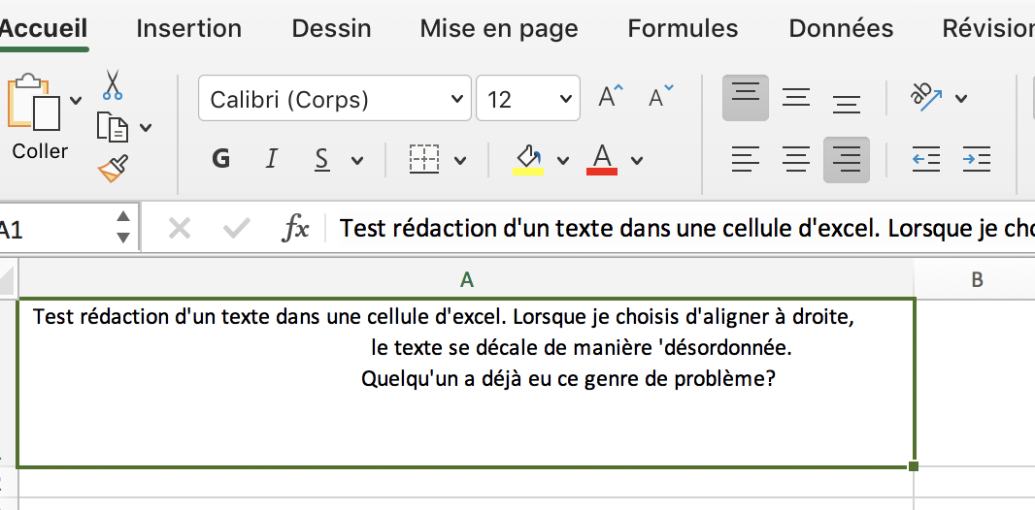Viewport: 1035px width, 510px height.
Task: Click the cell text 'Quelqu'un a déjà eu ce genre de problème?'
Action: (x=568, y=379)
